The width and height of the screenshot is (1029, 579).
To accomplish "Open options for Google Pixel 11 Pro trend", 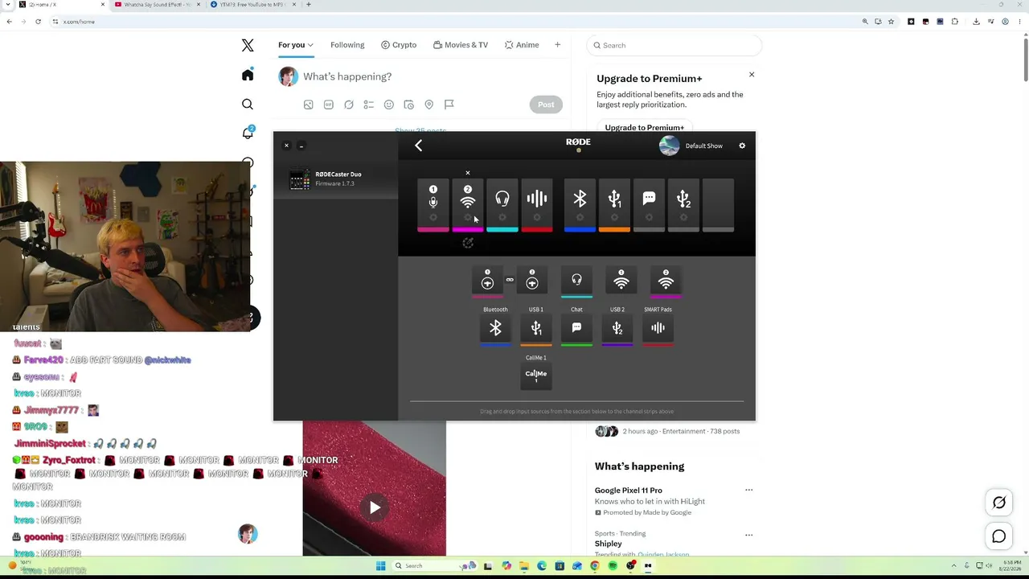I will pyautogui.click(x=748, y=490).
